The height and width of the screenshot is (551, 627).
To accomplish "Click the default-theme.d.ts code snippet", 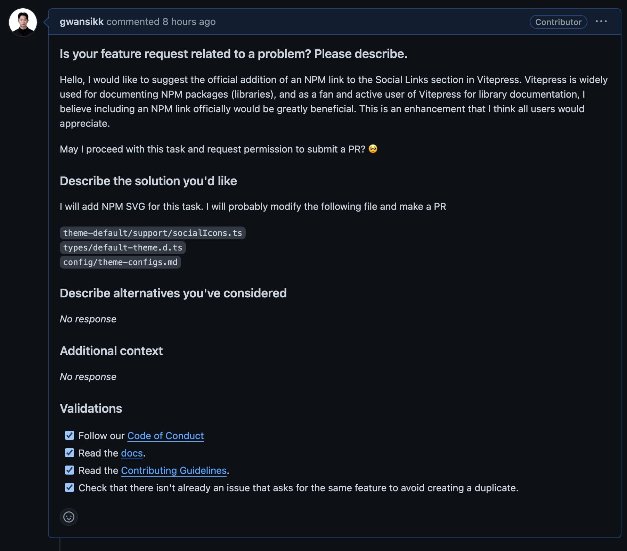I will click(x=123, y=248).
